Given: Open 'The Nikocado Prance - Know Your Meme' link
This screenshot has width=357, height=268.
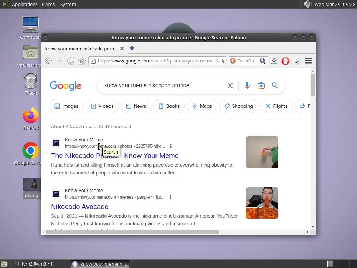Looking at the screenshot, I should pyautogui.click(x=115, y=156).
